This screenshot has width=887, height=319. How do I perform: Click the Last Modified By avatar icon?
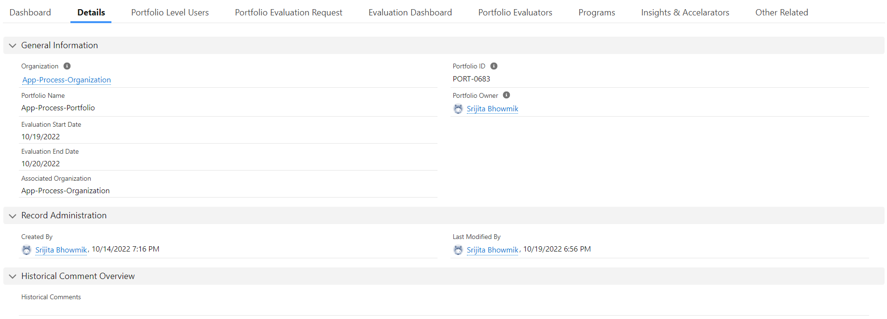tap(458, 250)
